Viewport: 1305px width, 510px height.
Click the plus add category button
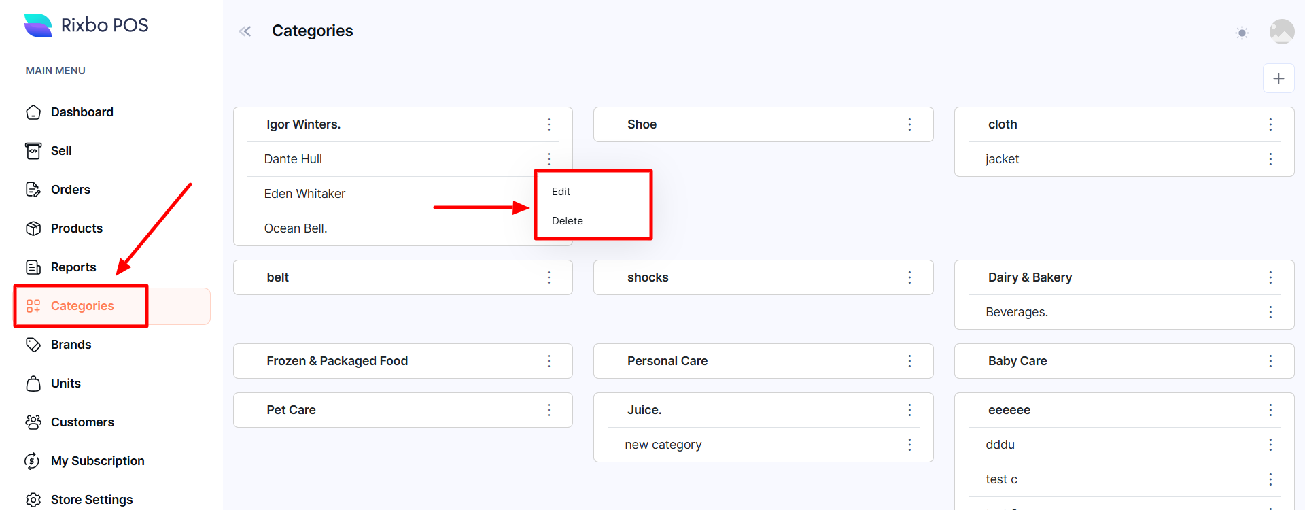(1278, 79)
